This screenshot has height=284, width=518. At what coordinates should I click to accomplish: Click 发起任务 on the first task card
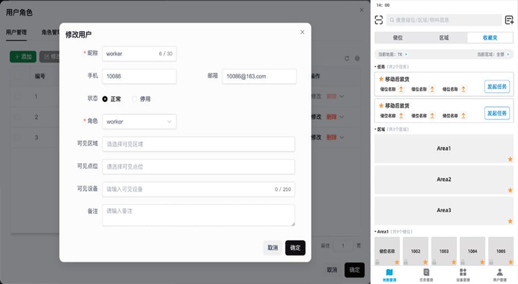pyautogui.click(x=497, y=87)
